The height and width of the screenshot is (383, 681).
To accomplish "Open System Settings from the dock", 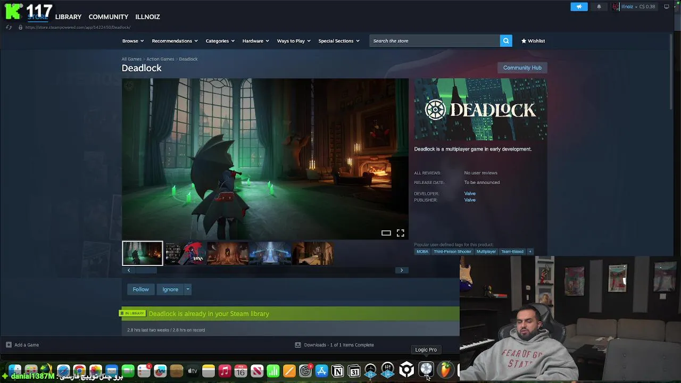I will pos(305,371).
